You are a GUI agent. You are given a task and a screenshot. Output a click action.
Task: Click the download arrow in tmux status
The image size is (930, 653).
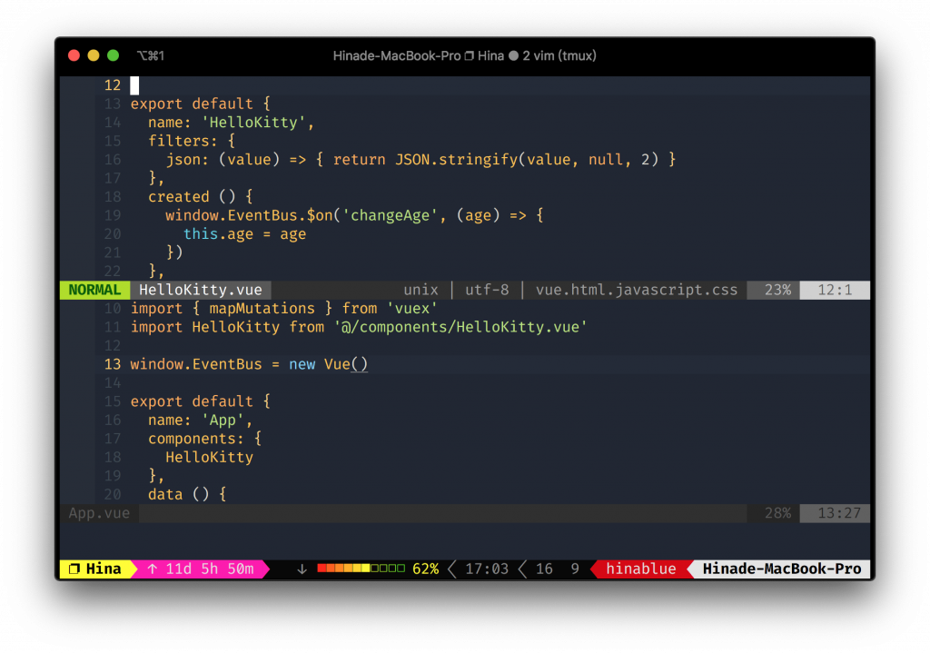click(302, 569)
